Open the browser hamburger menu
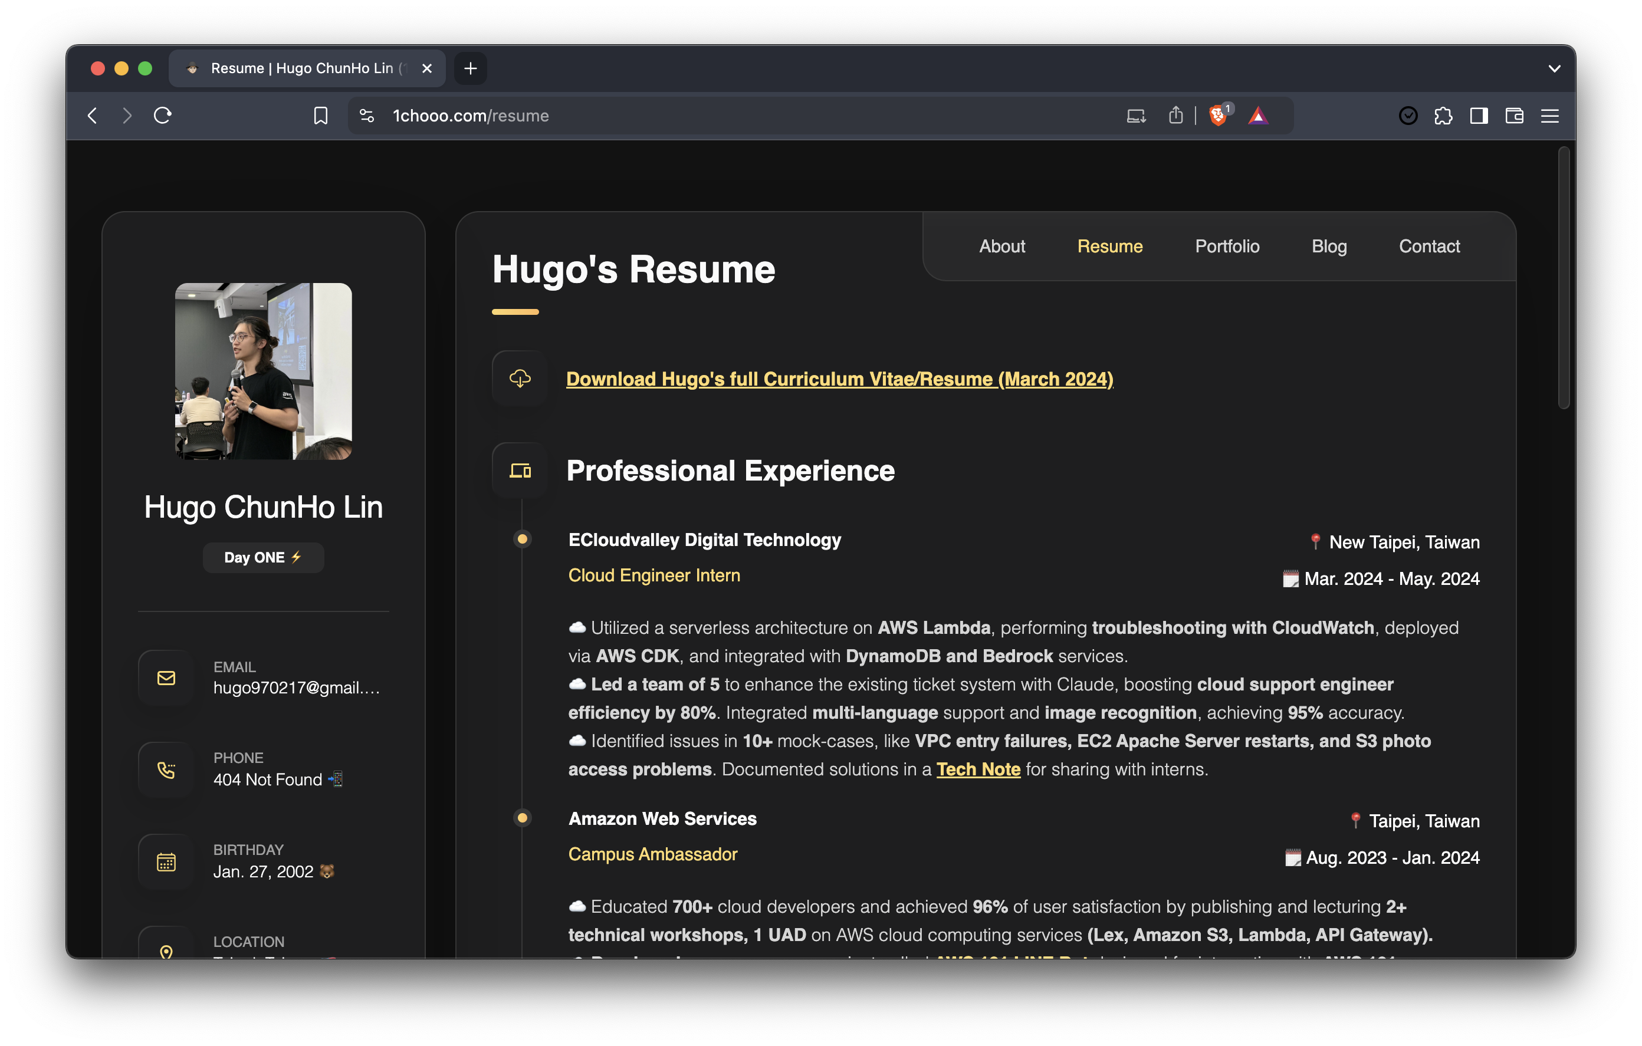The height and width of the screenshot is (1046, 1642). coord(1550,115)
